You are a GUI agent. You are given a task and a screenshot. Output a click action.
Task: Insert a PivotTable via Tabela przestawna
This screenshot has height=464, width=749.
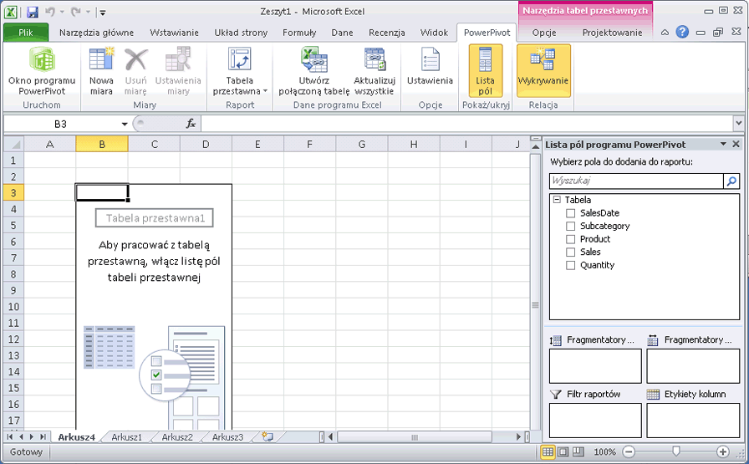(x=239, y=71)
